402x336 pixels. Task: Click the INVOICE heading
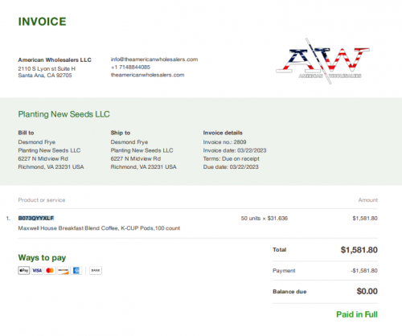(x=42, y=22)
